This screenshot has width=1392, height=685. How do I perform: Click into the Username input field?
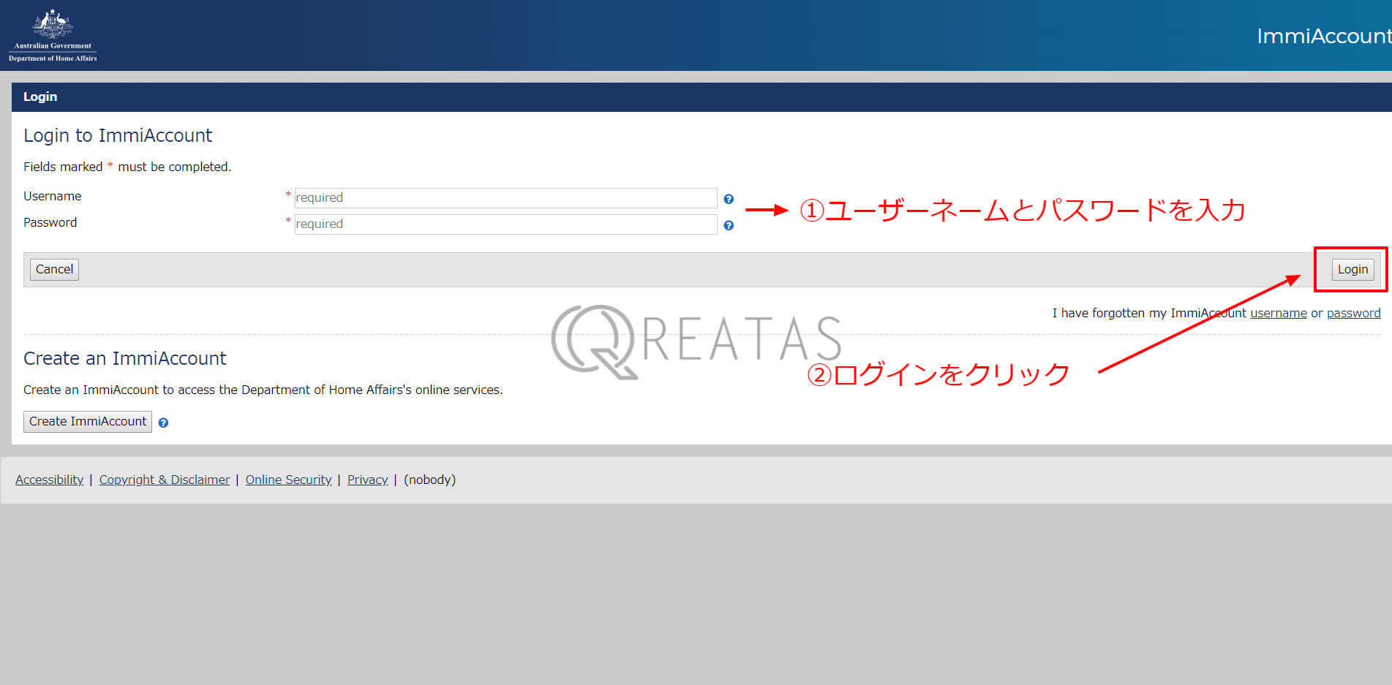click(505, 198)
